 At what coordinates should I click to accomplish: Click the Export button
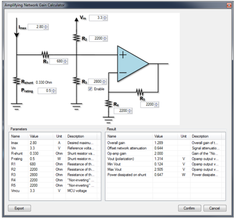coord(19,208)
